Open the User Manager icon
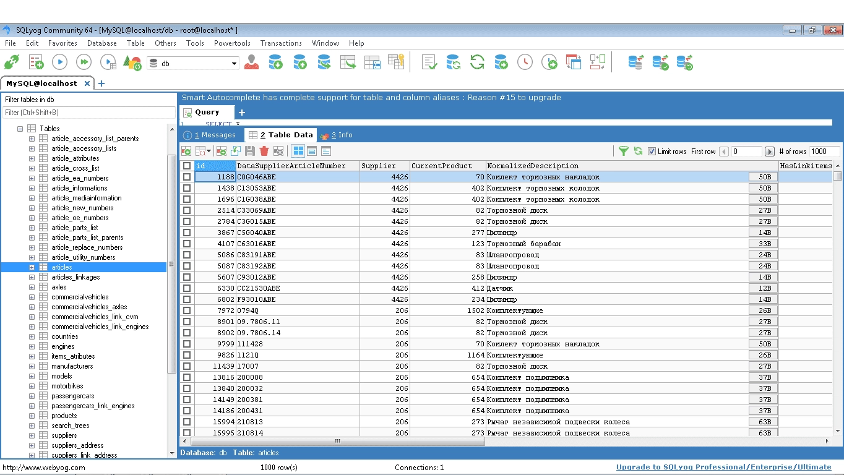The image size is (844, 475). (251, 62)
